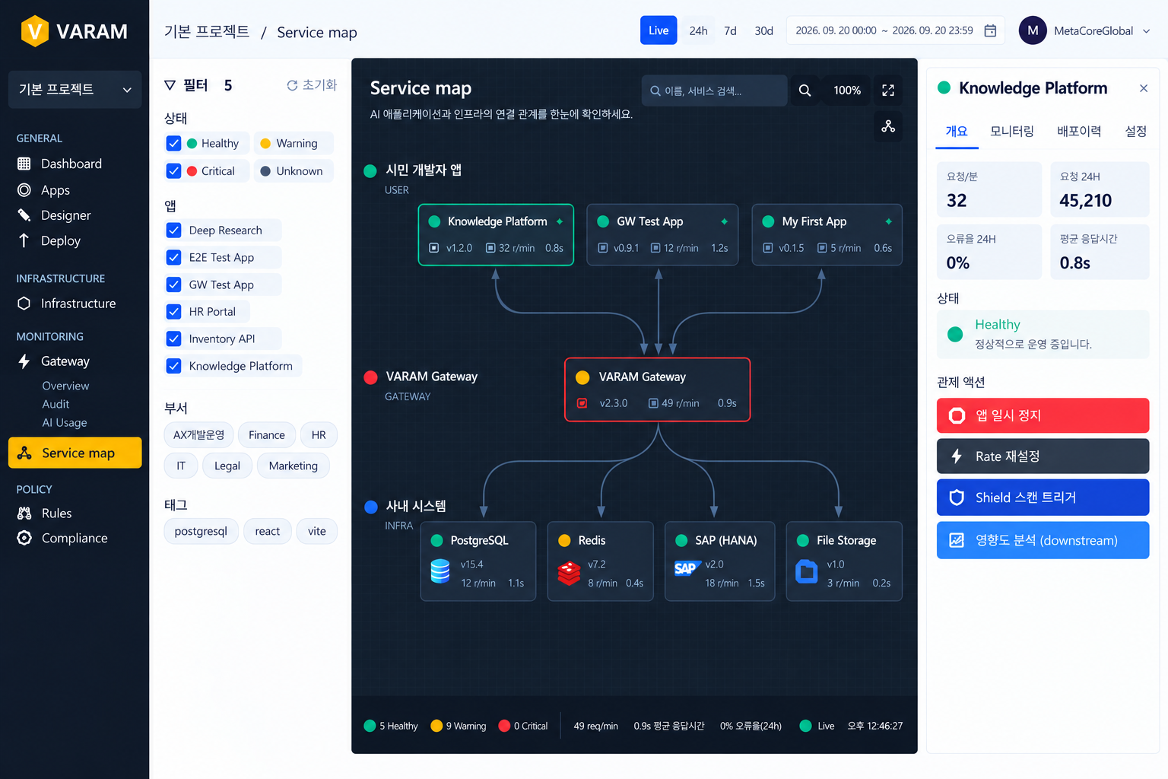Click the refresh icon next to 초기화
Screen dimensions: 1168x779
pos(292,85)
